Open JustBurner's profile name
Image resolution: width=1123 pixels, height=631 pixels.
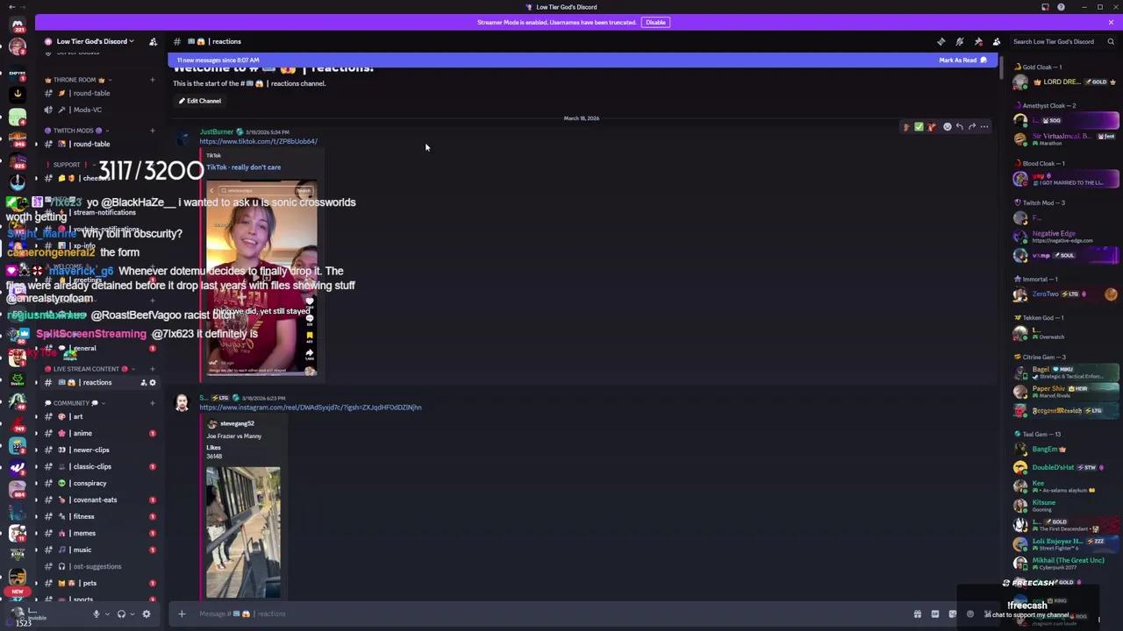pos(216,132)
